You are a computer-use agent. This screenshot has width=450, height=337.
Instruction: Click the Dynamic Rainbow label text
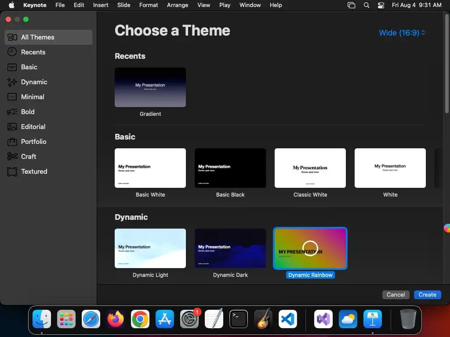(310, 275)
